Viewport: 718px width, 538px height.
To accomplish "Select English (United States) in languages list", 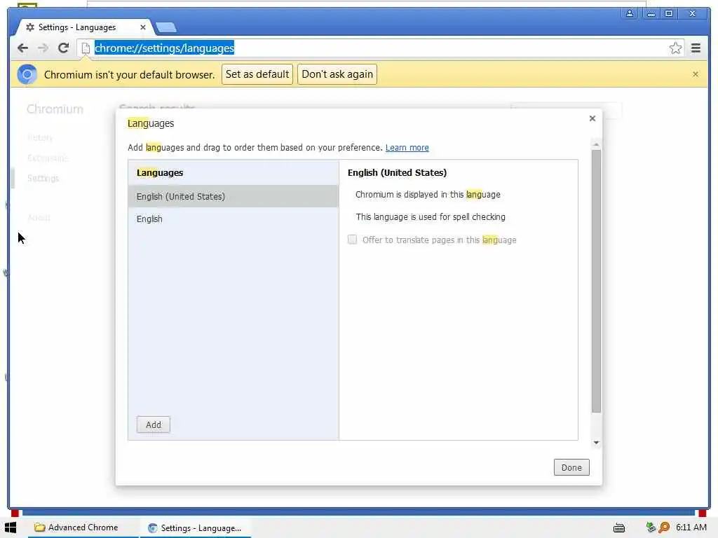I will pyautogui.click(x=233, y=196).
